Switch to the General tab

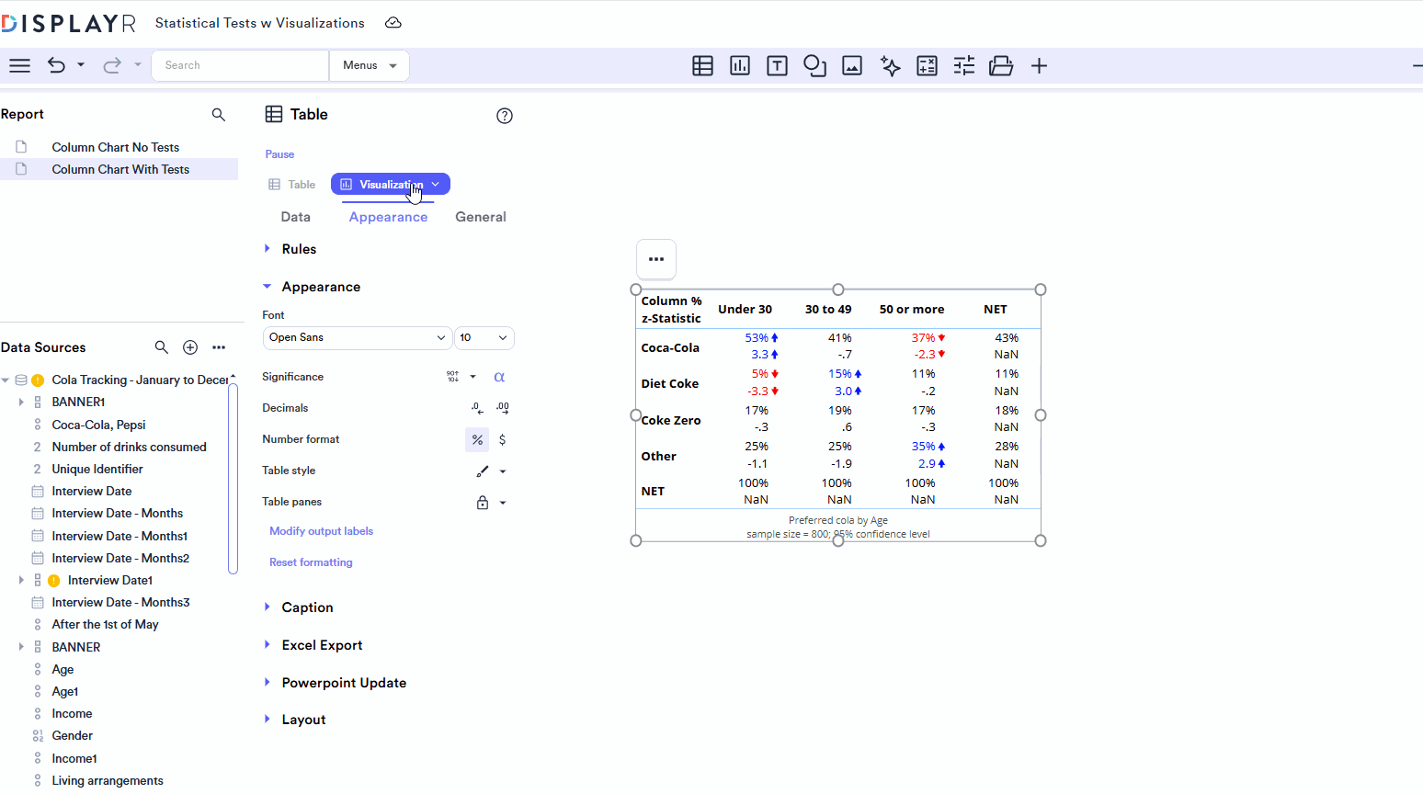pyautogui.click(x=481, y=217)
